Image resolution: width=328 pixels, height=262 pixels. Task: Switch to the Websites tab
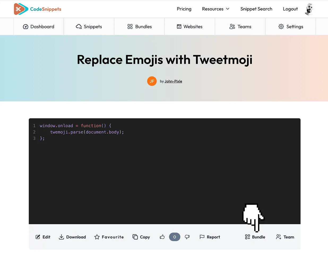(190, 26)
